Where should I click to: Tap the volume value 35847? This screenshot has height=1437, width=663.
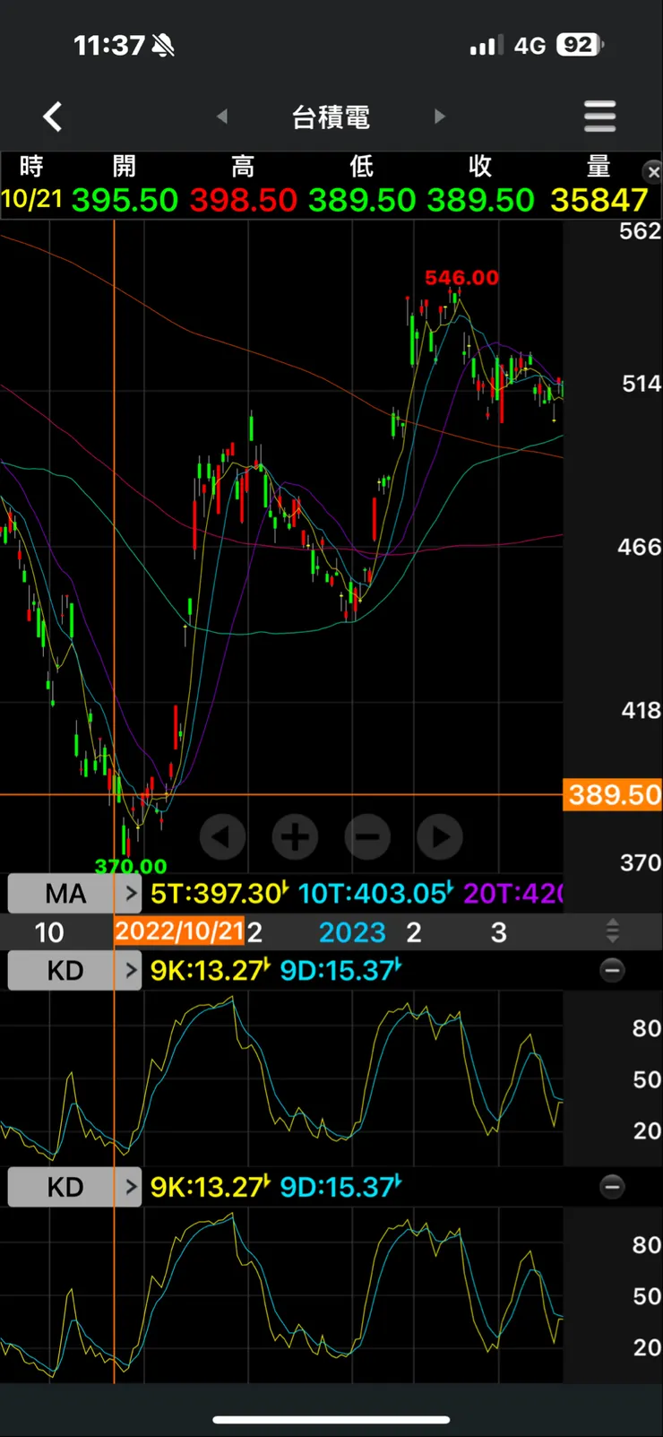point(598,200)
